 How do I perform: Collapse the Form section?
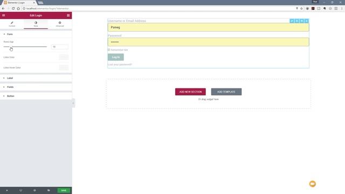pos(36,34)
